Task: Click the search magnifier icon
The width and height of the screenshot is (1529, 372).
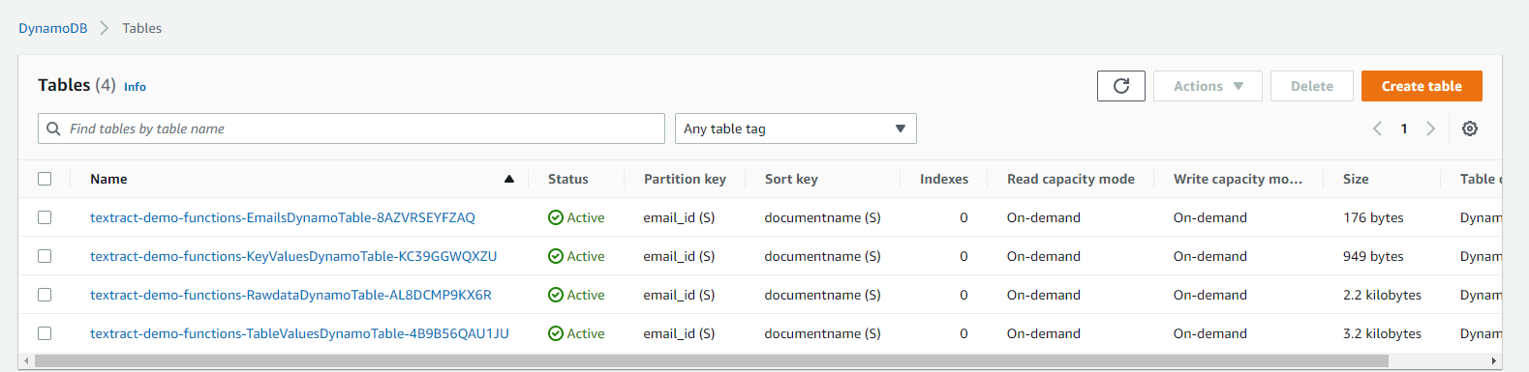Action: point(54,129)
